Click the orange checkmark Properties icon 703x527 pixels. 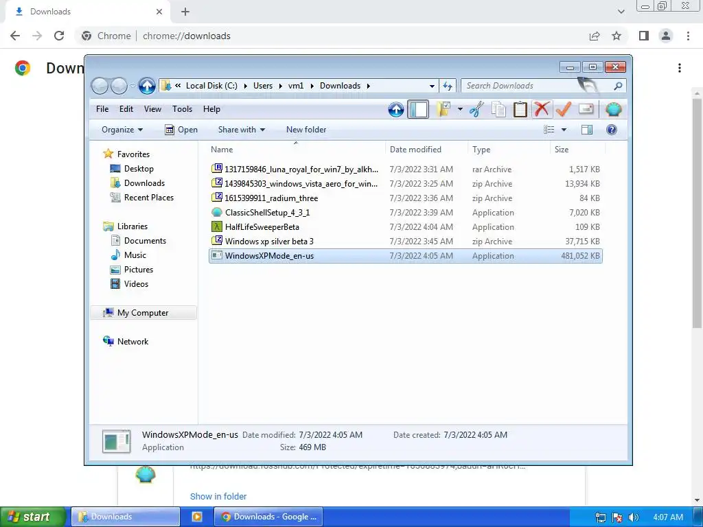[x=564, y=109]
